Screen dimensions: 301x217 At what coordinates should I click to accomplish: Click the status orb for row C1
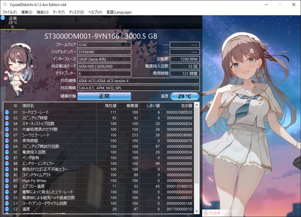7,203
